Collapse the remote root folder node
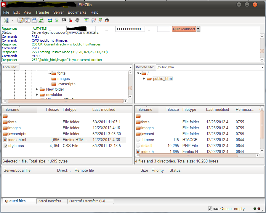This screenshot has height=213, width=266. point(138,73)
